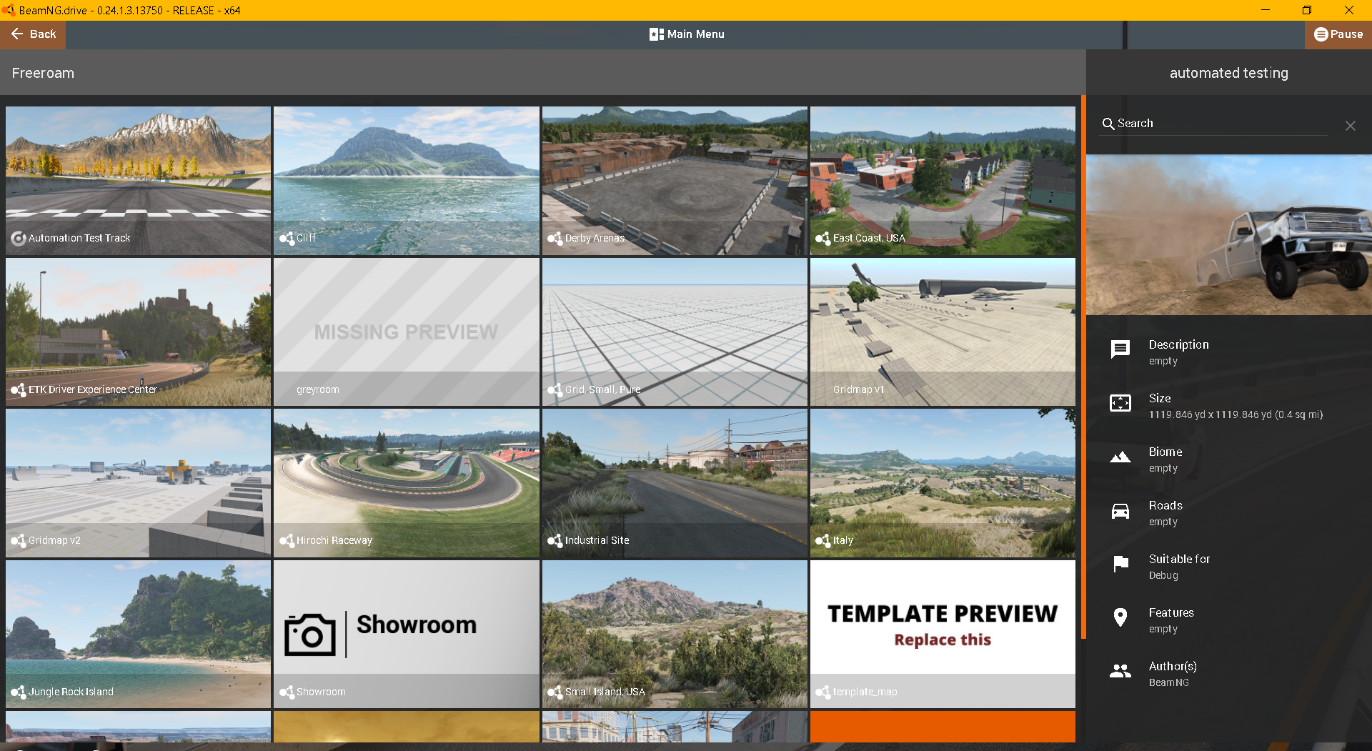Image resolution: width=1372 pixels, height=751 pixels.
Task: Click the icon beside Automation Test Track label
Action: (19, 238)
